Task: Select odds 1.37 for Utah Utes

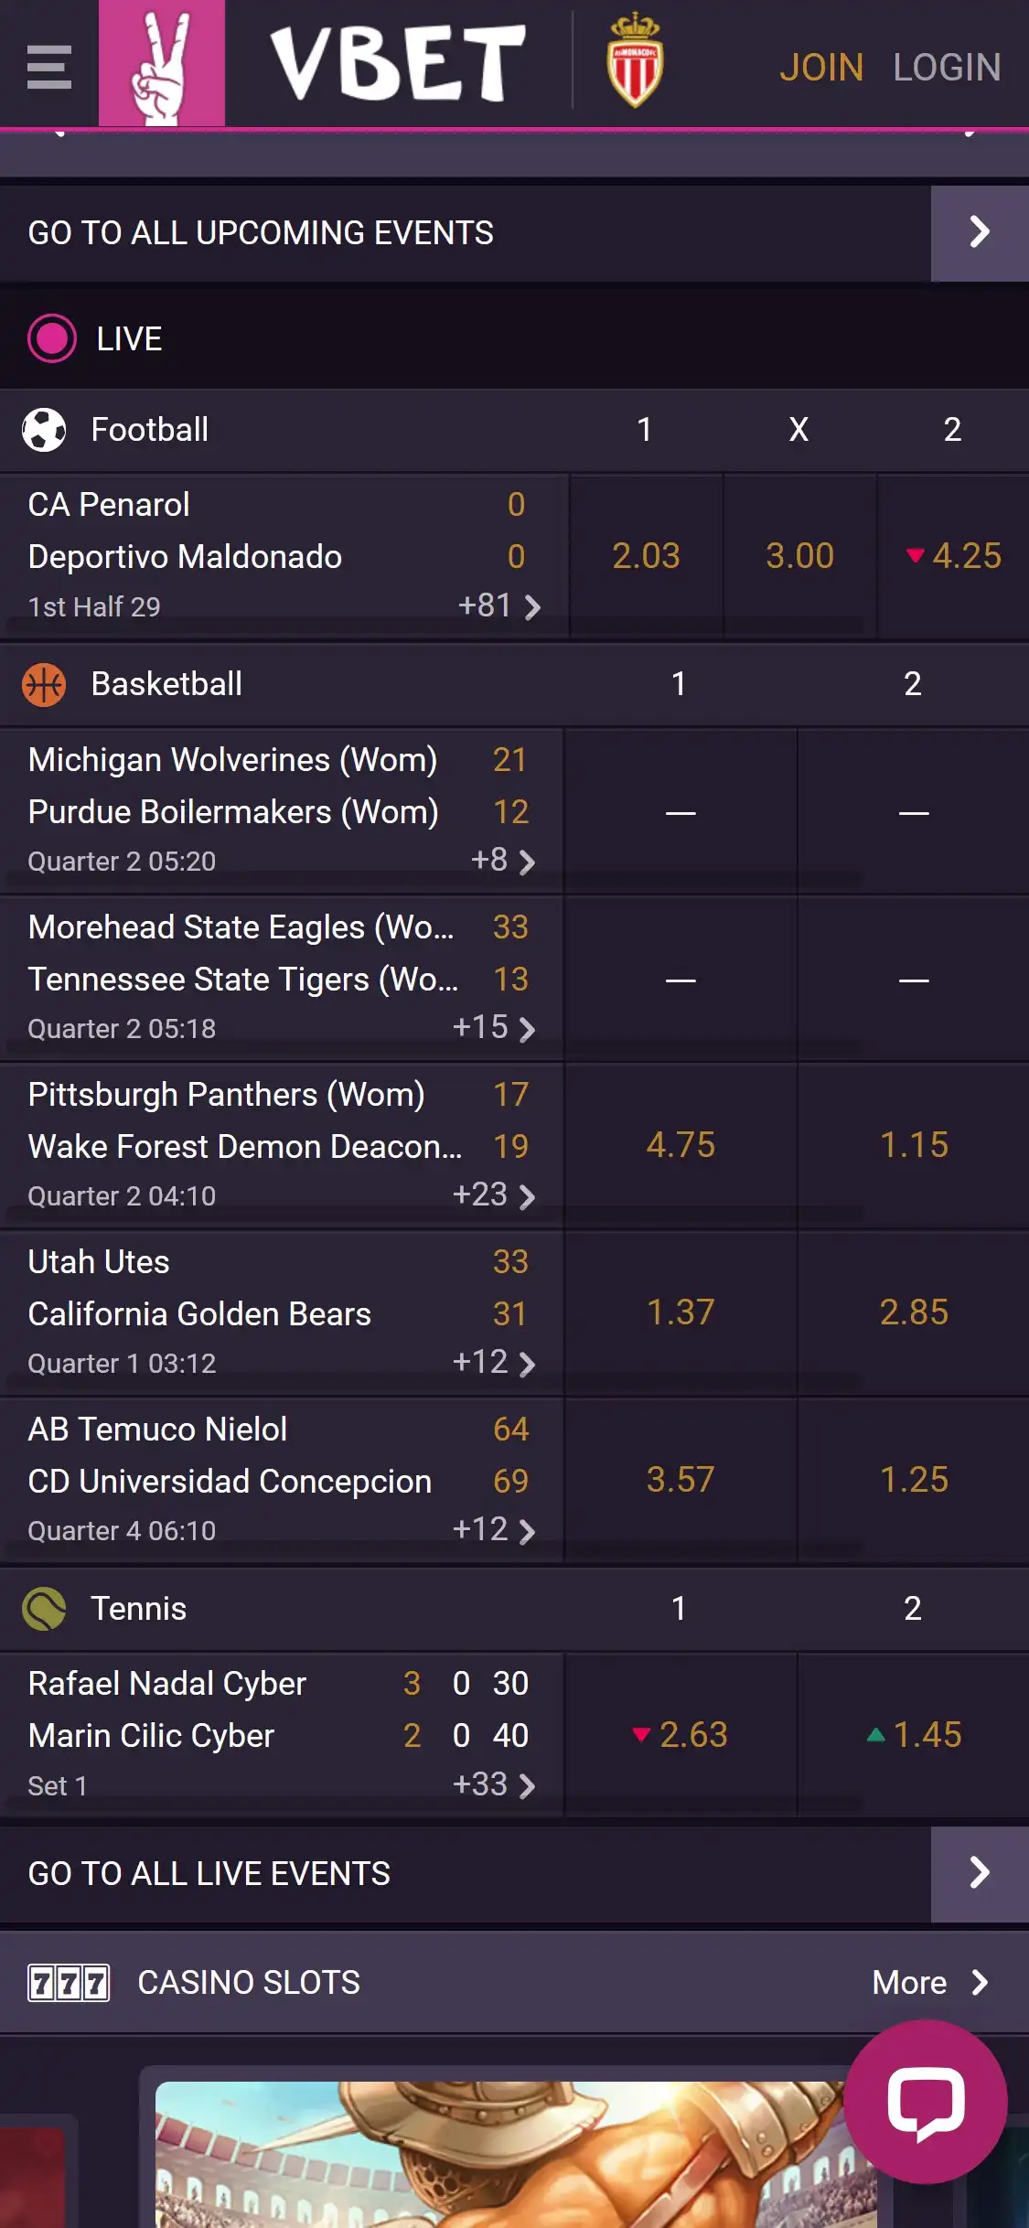Action: tap(681, 1312)
